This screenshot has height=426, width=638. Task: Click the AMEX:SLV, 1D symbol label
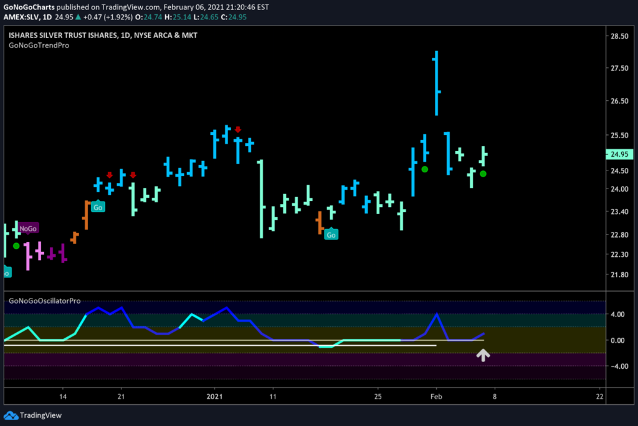(x=27, y=17)
